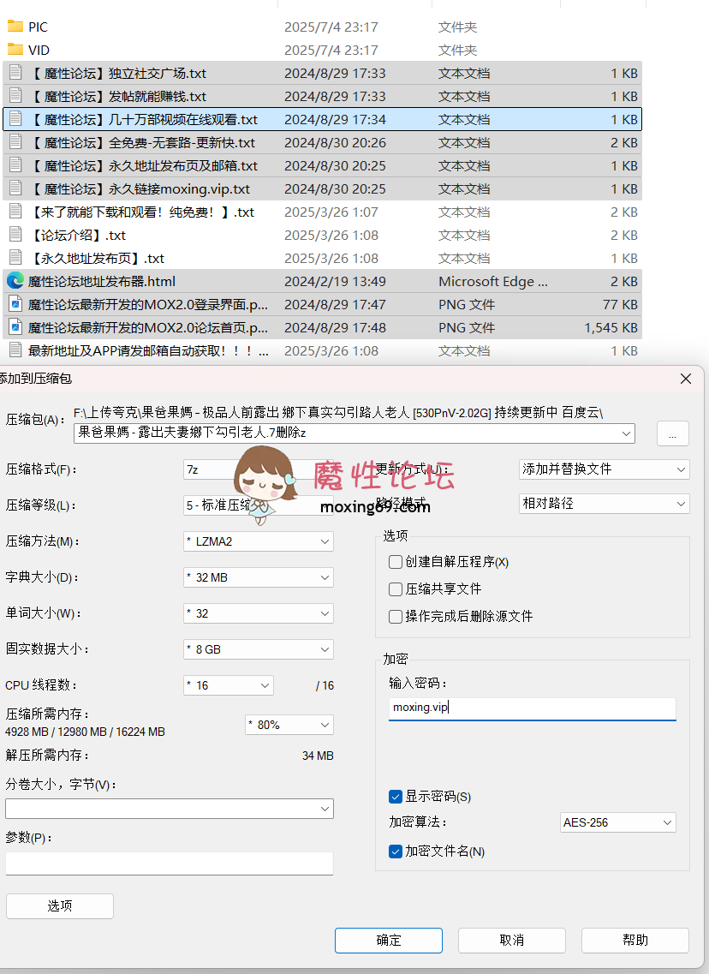Open 字典大小 dropdown showing 32 MB

(x=259, y=577)
